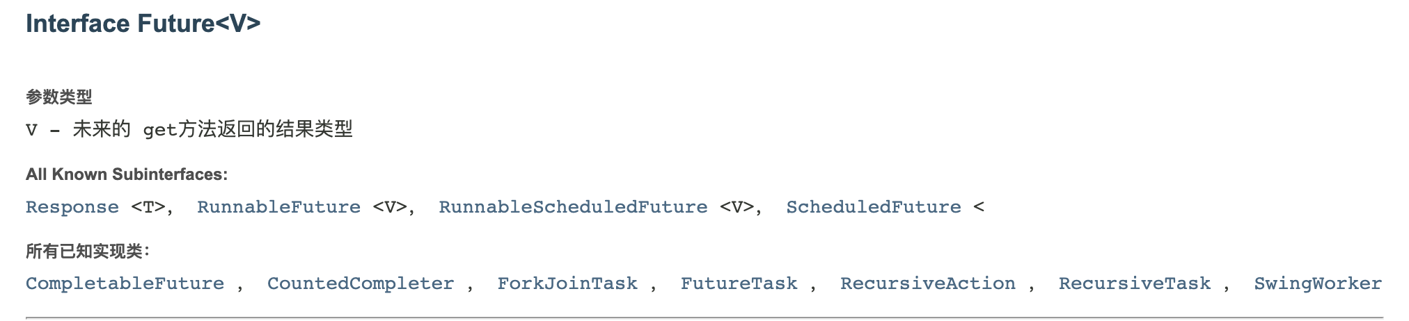Image resolution: width=1409 pixels, height=321 pixels.
Task: Open the RecursiveAction class link
Action: (x=927, y=283)
